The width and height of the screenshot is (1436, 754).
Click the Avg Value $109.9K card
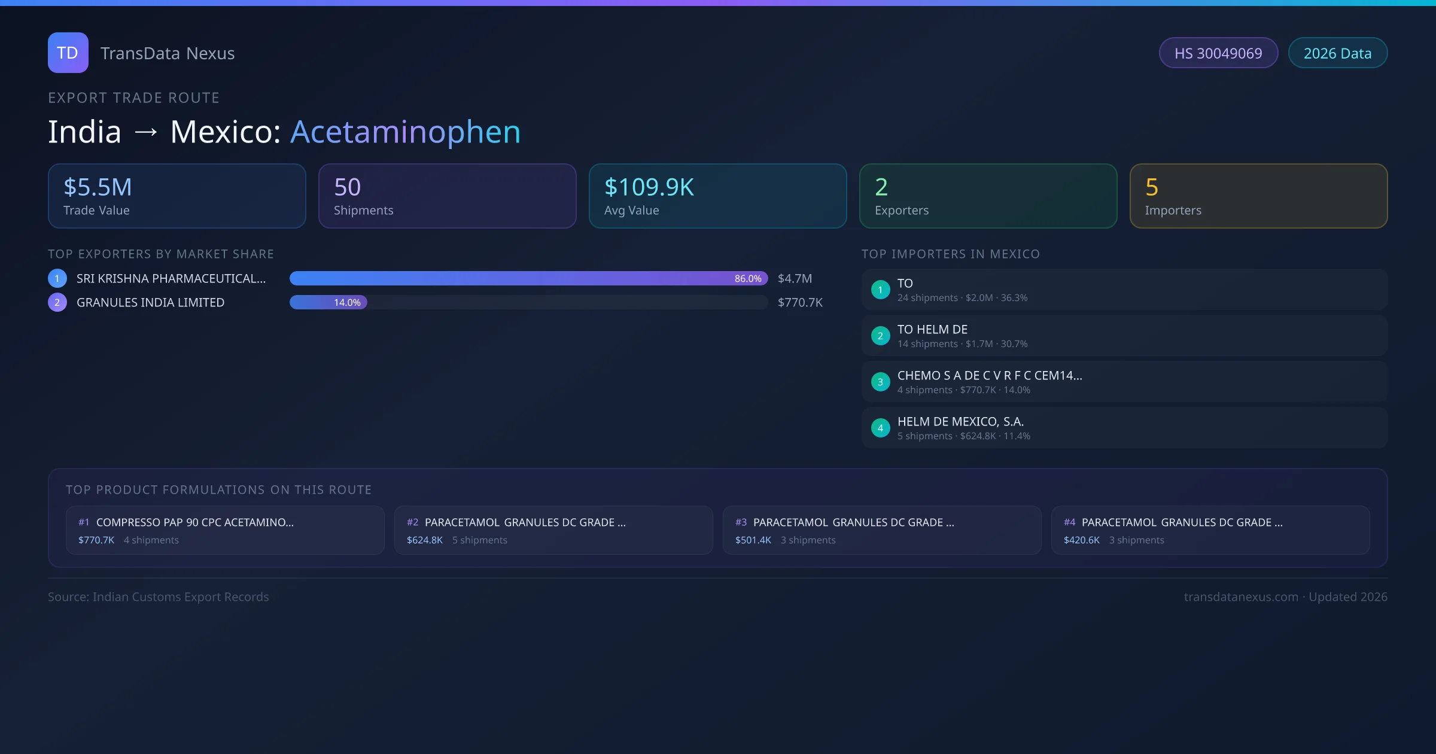coord(717,196)
